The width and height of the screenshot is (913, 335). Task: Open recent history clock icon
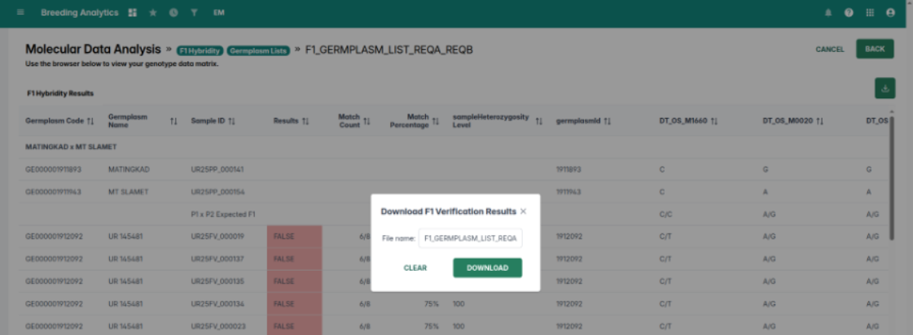(173, 13)
